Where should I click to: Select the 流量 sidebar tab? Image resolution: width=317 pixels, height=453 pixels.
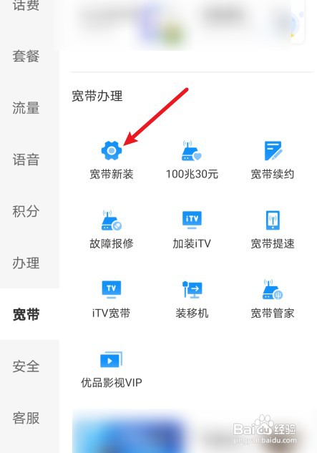pyautogui.click(x=26, y=108)
